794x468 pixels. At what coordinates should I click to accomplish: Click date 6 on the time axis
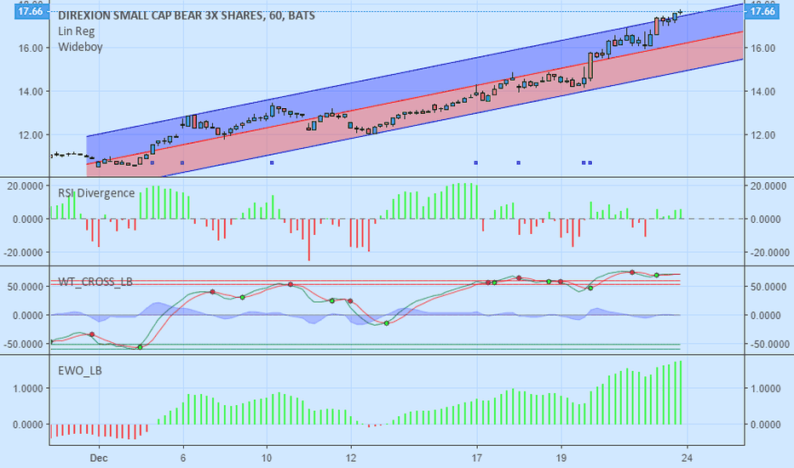(183, 459)
